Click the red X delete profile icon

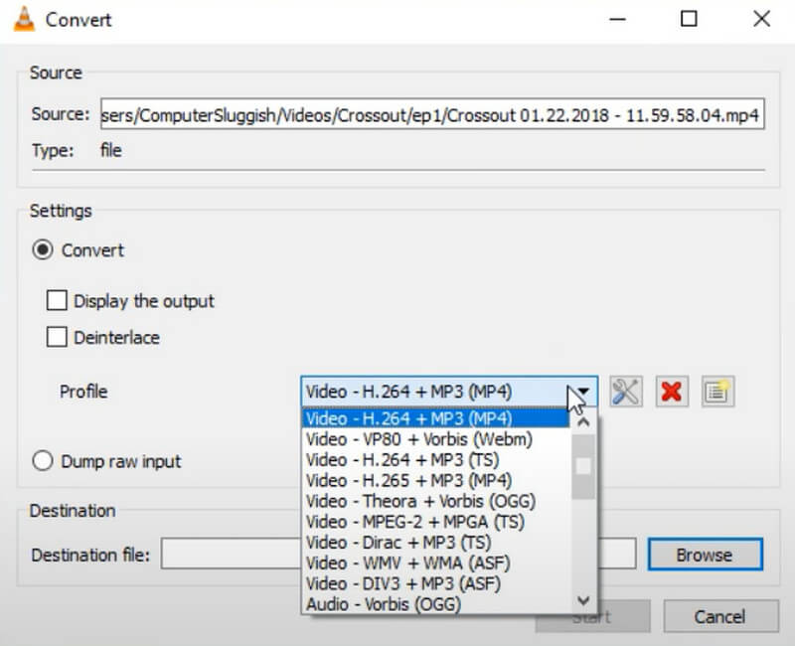(x=672, y=392)
